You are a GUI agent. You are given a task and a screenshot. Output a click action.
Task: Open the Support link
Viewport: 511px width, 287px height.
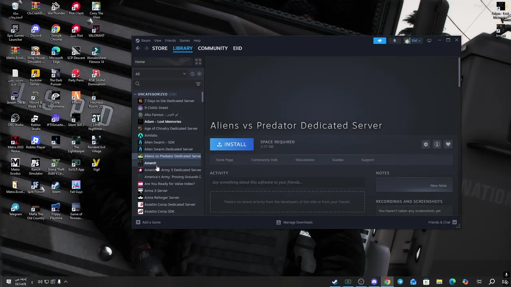coord(368,160)
